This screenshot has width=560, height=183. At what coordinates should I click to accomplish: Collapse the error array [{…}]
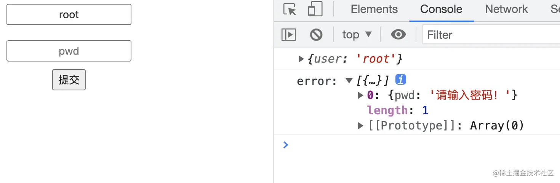[x=349, y=80]
